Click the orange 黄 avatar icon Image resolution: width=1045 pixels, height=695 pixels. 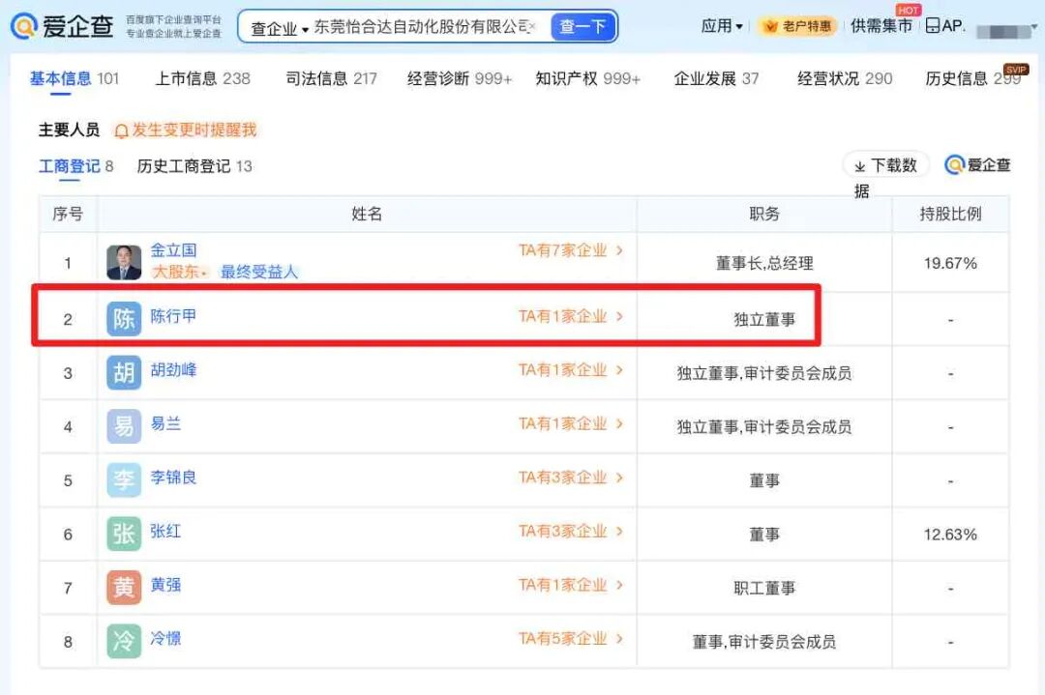click(124, 588)
